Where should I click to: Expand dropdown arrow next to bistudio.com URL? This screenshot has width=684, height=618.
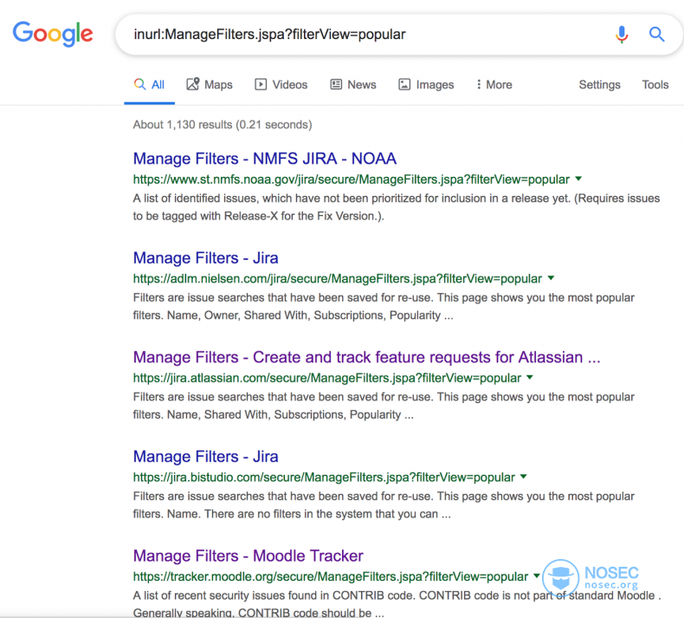click(x=524, y=477)
